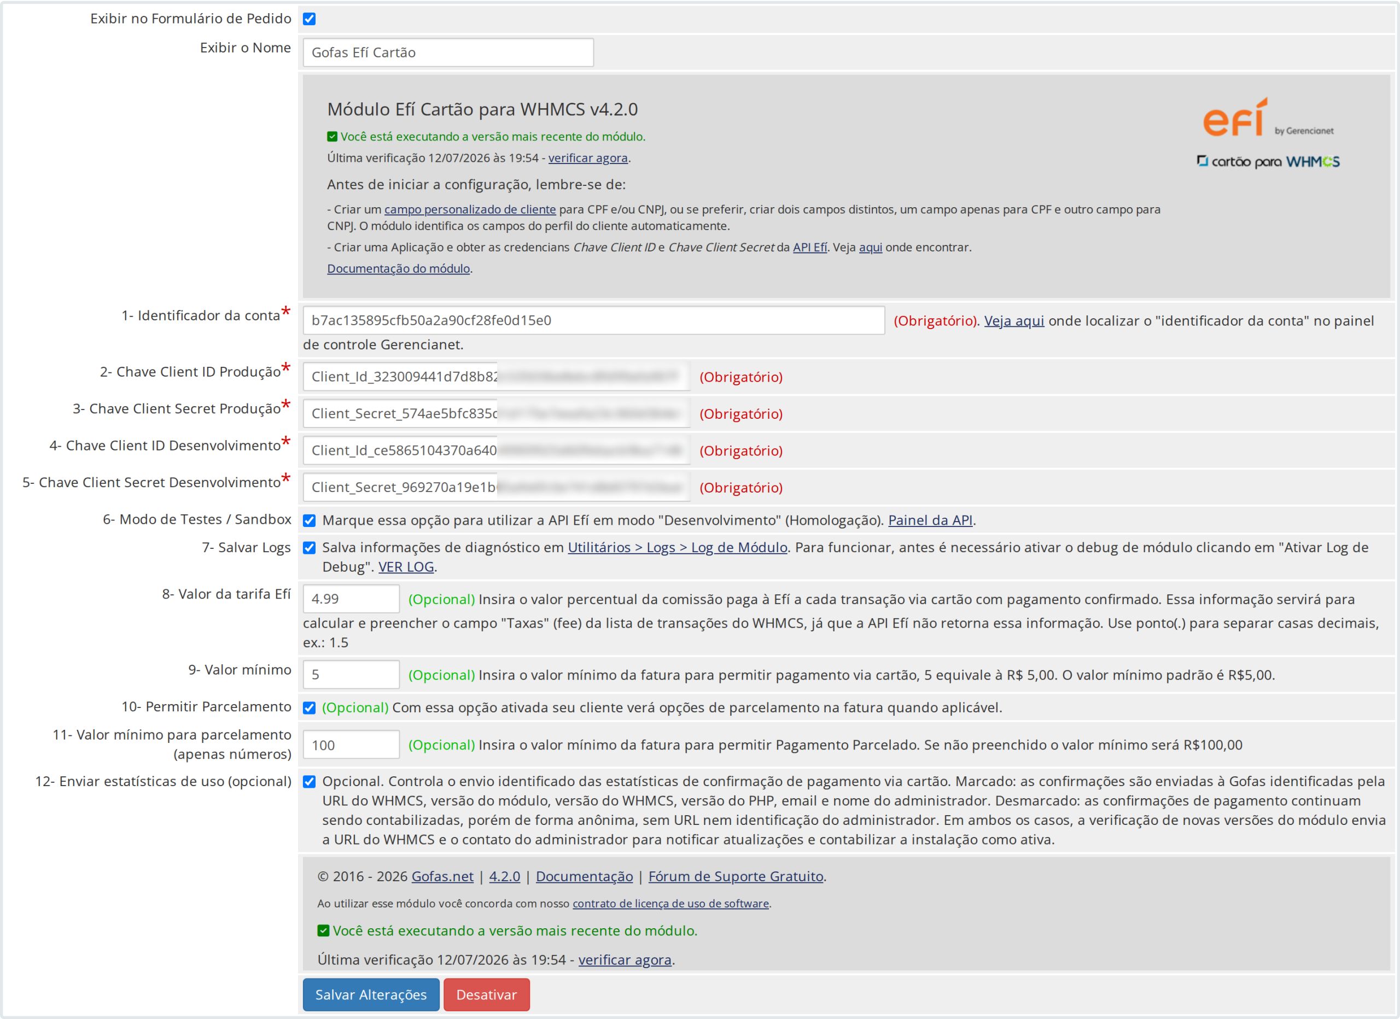Disable Modo de Testes / Sandbox checkbox
1400x1019 pixels.
310,520
